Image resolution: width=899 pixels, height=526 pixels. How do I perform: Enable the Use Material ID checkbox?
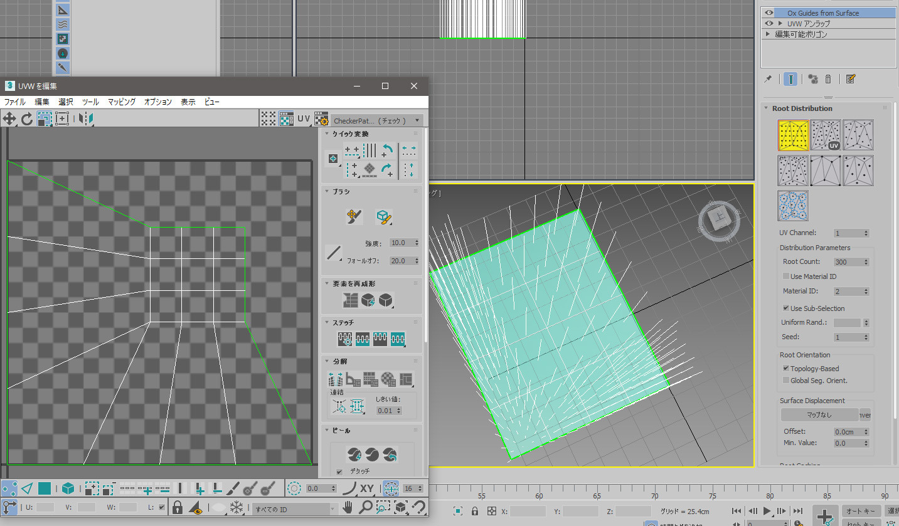coord(786,276)
